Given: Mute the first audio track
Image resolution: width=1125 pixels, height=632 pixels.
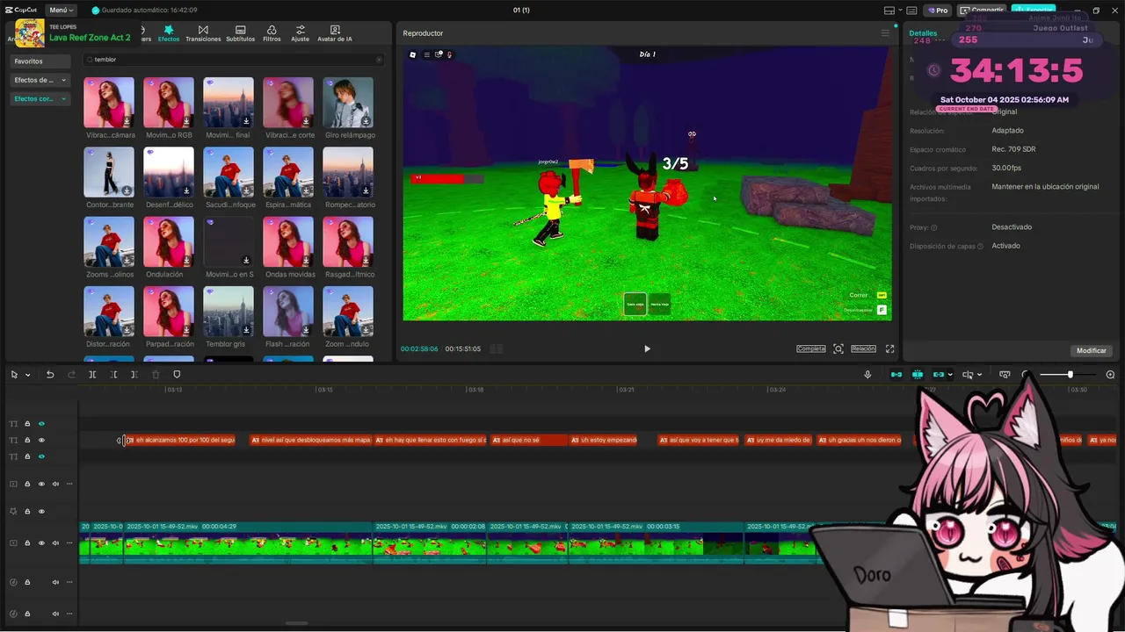Looking at the screenshot, I should [55, 582].
